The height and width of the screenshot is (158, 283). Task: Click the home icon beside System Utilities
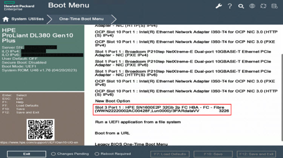(x=6, y=19)
